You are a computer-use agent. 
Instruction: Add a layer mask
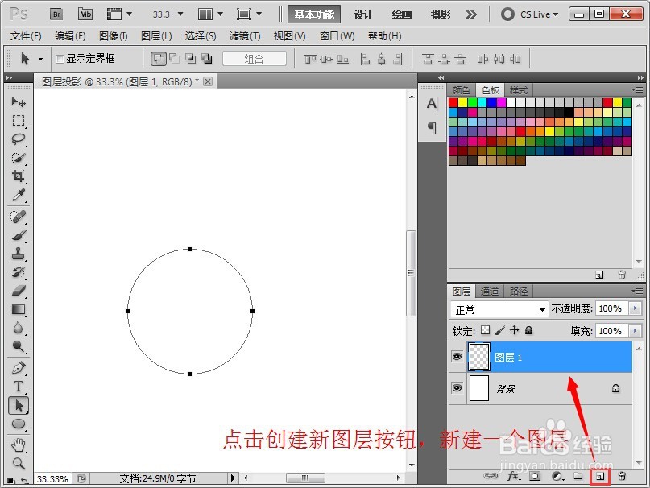(x=535, y=476)
